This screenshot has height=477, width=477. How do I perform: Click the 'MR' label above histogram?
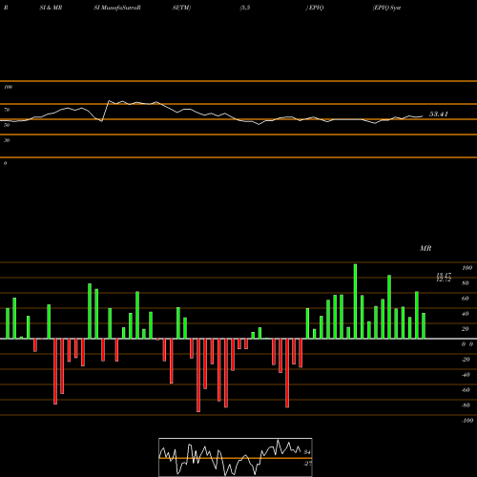425,248
